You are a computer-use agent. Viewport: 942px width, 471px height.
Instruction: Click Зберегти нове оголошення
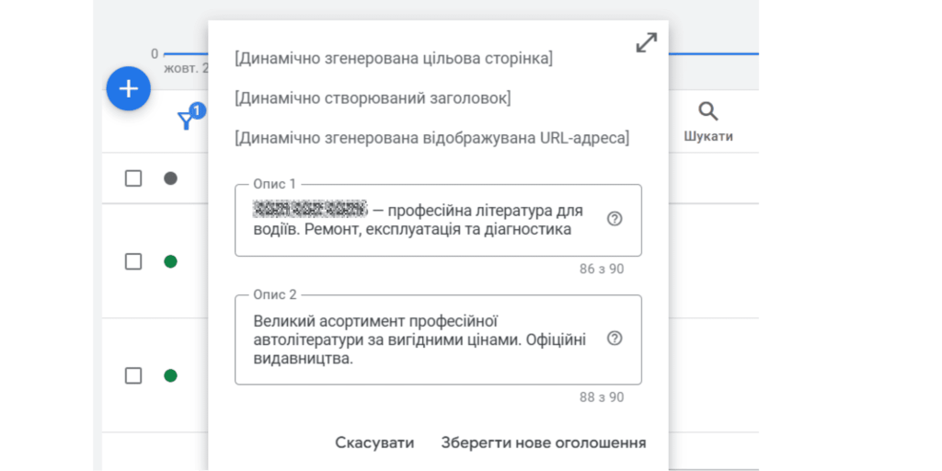point(543,442)
